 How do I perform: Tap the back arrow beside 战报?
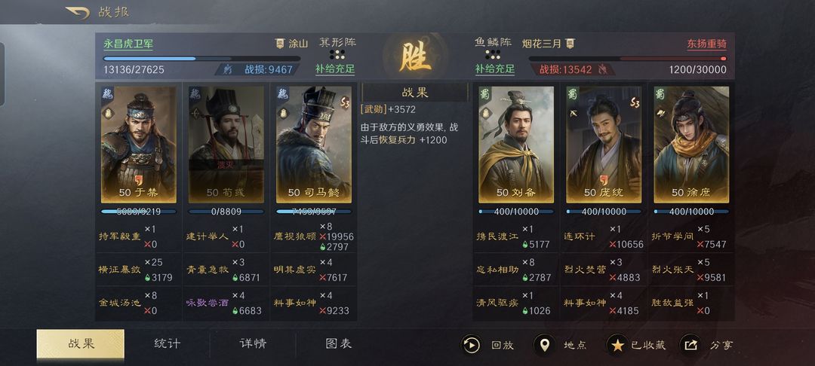coord(78,13)
